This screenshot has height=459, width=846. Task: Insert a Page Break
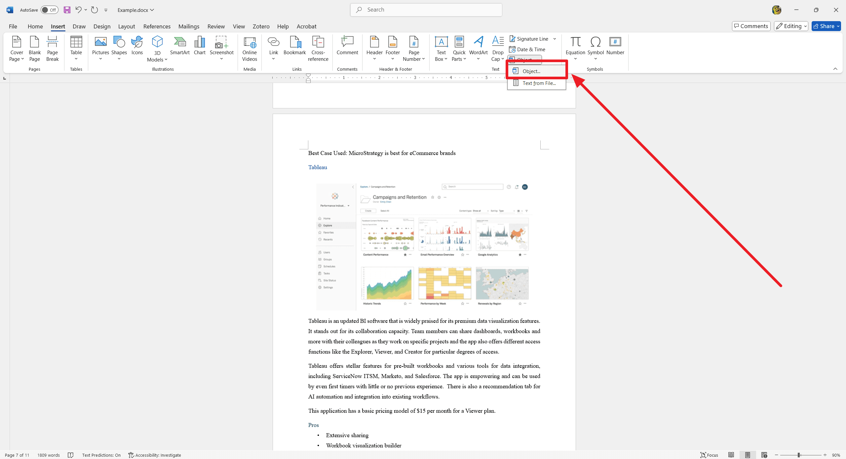[x=52, y=49]
